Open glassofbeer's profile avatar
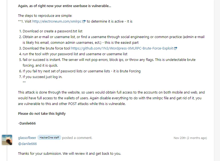 click(7, 140)
